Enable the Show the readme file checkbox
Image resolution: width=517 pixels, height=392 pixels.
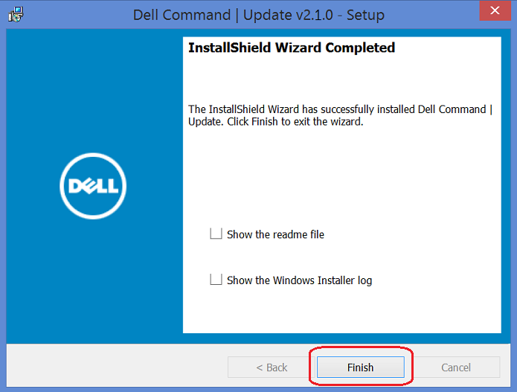pyautogui.click(x=216, y=234)
